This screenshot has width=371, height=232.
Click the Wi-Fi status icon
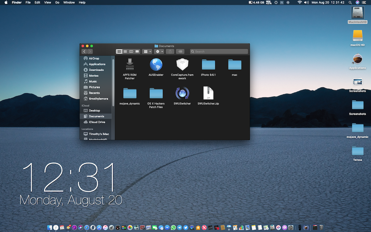(300, 3)
